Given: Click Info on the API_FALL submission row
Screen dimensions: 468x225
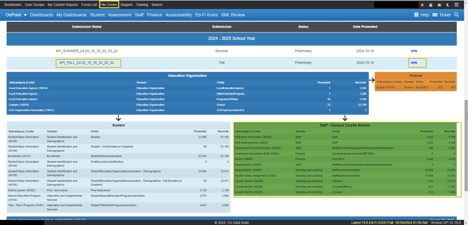Looking at the screenshot, I should tap(414, 62).
